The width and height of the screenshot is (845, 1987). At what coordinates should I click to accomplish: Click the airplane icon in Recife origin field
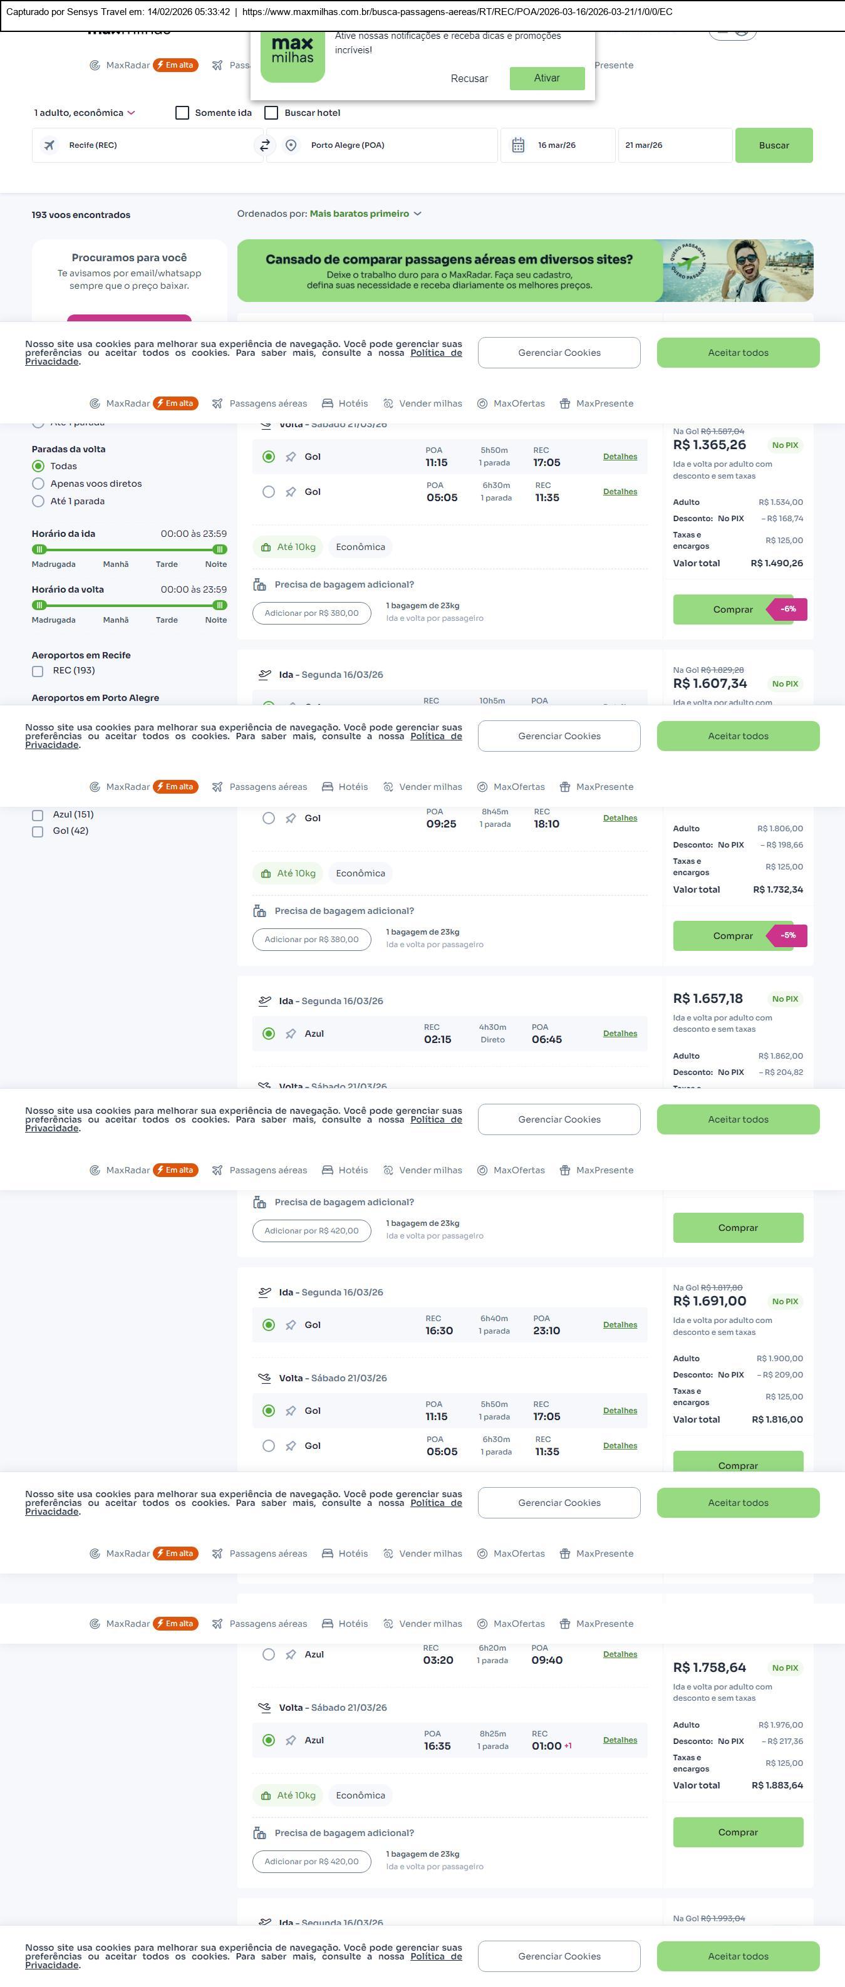(49, 145)
